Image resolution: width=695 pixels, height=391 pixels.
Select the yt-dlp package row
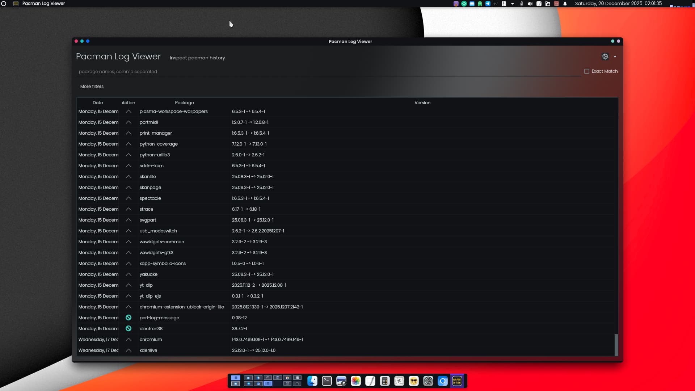146,285
